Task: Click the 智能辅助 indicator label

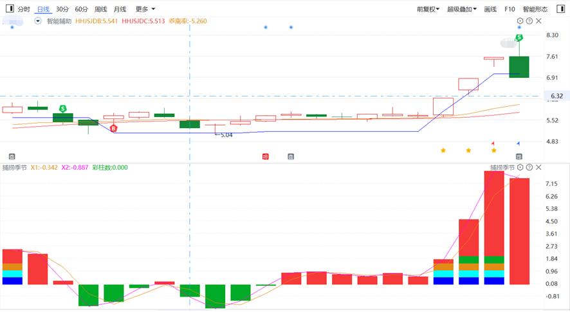Action: [59, 21]
